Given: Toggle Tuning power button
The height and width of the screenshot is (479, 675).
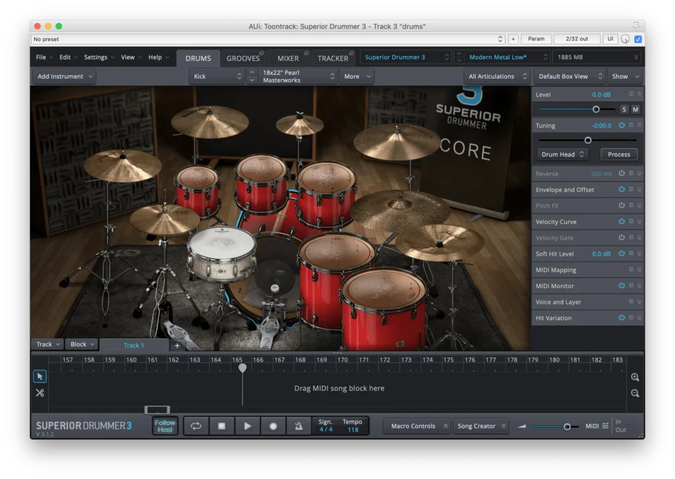Looking at the screenshot, I should [622, 125].
